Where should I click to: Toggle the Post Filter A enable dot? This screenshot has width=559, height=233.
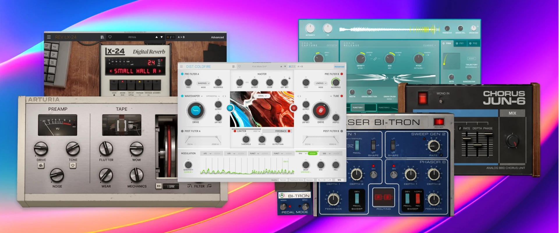pyautogui.click(x=182, y=131)
